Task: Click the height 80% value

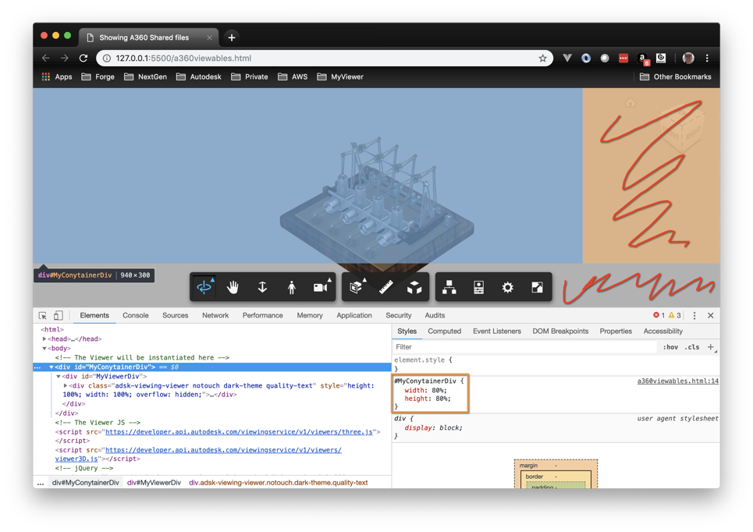Action: point(443,399)
